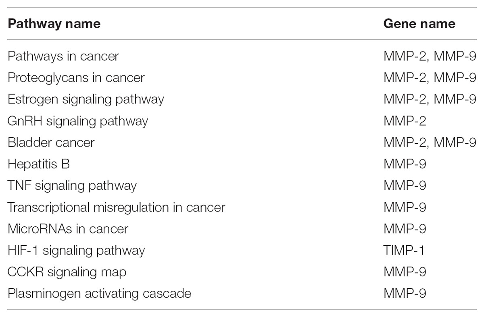Click the MMP-9 gene beside Hepatitis B
This screenshot has height=317, width=484.
pyautogui.click(x=405, y=164)
